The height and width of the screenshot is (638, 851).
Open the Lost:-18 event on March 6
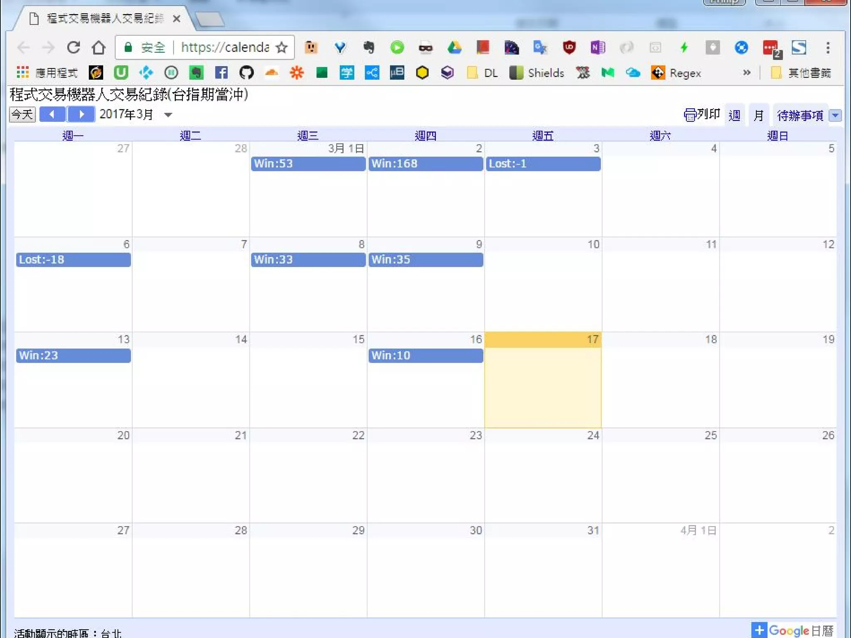[x=73, y=260]
